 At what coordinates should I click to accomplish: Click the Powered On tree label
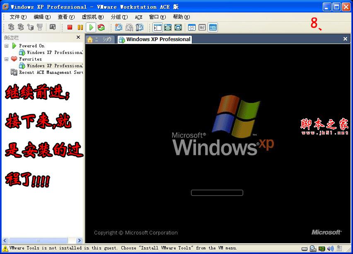tap(32, 46)
